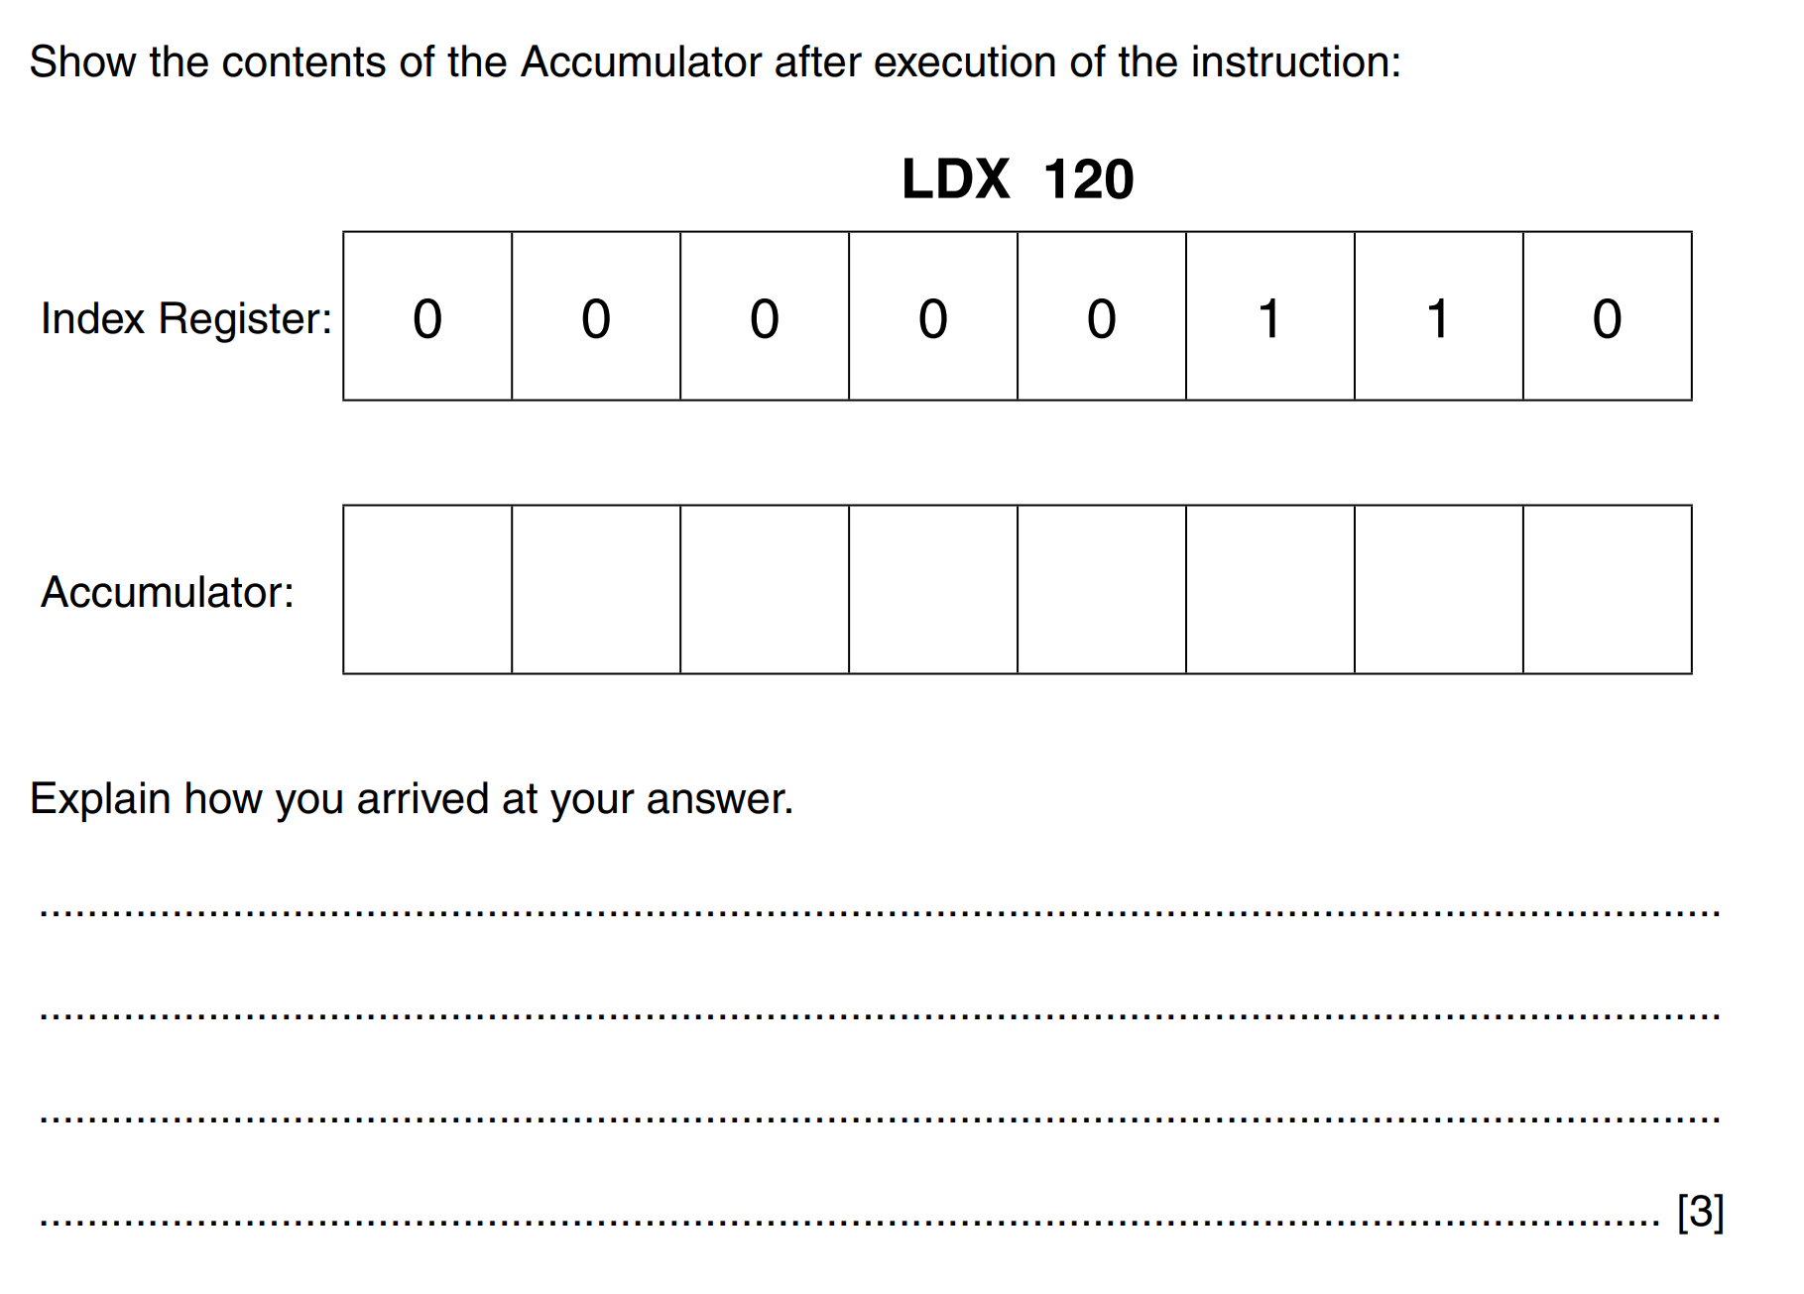The height and width of the screenshot is (1294, 1804).
Task: Click the leftmost Index Register bit
Action: coord(427,317)
